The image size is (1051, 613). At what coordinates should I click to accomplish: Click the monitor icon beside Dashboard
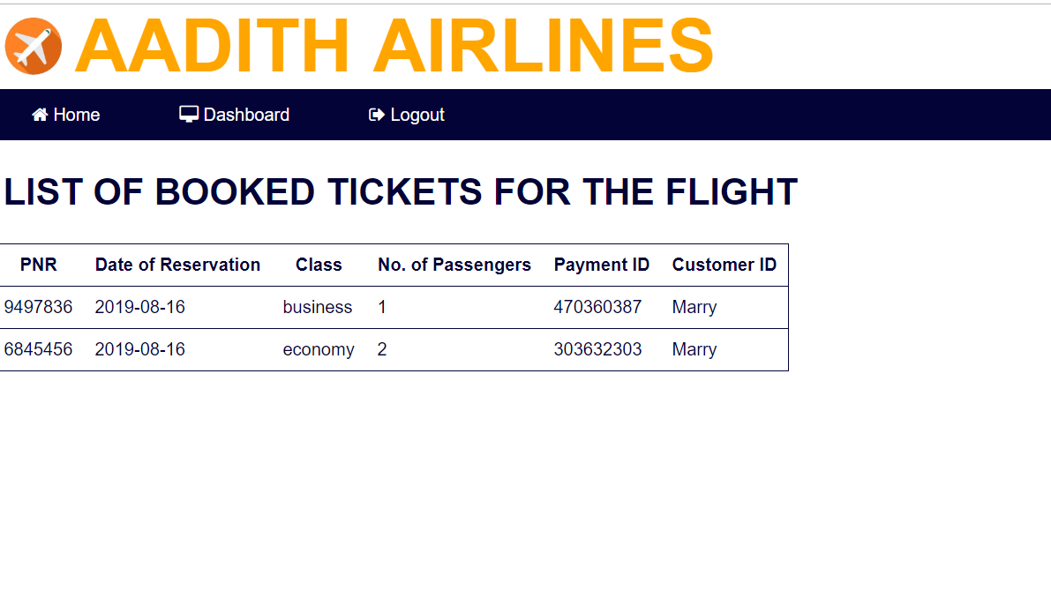click(188, 115)
